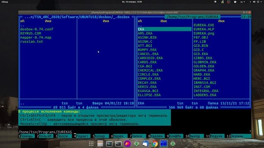264x148 pixels.
Task: Select GCD.BIN file
Action: click(201, 46)
